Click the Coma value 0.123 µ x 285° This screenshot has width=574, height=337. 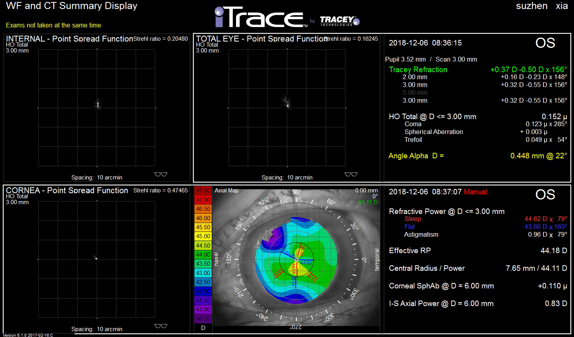[x=547, y=124]
